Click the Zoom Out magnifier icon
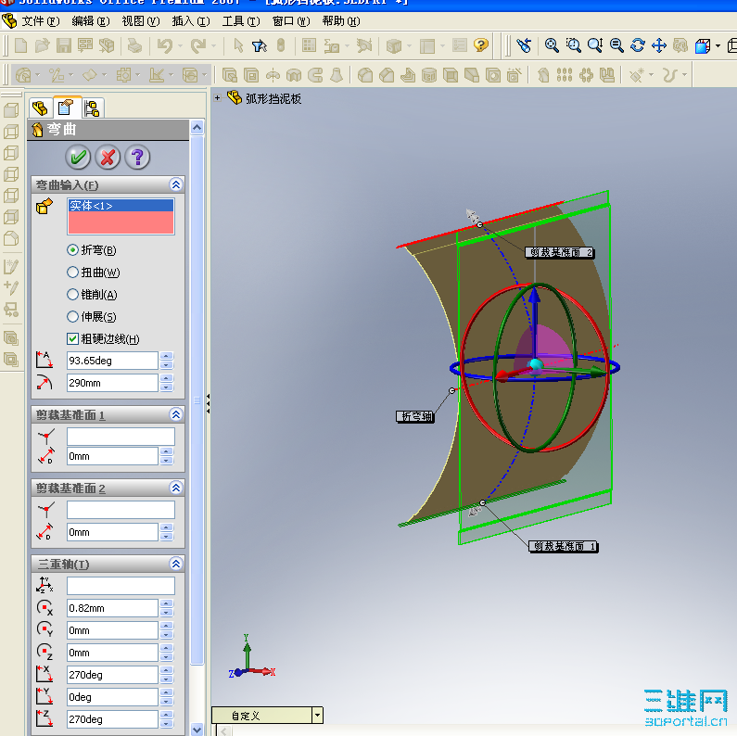 click(x=616, y=45)
